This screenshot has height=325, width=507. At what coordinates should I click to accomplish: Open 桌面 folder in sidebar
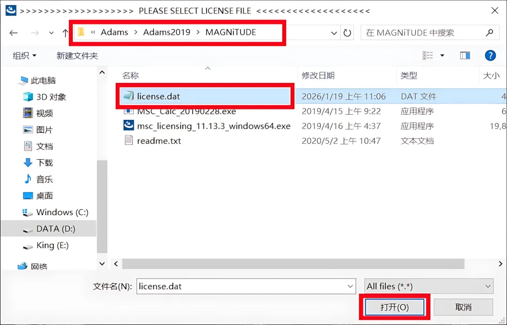pyautogui.click(x=38, y=195)
